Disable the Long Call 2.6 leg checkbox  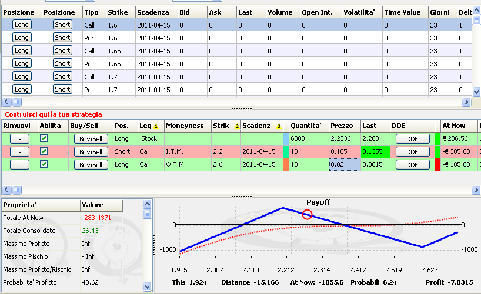44,164
